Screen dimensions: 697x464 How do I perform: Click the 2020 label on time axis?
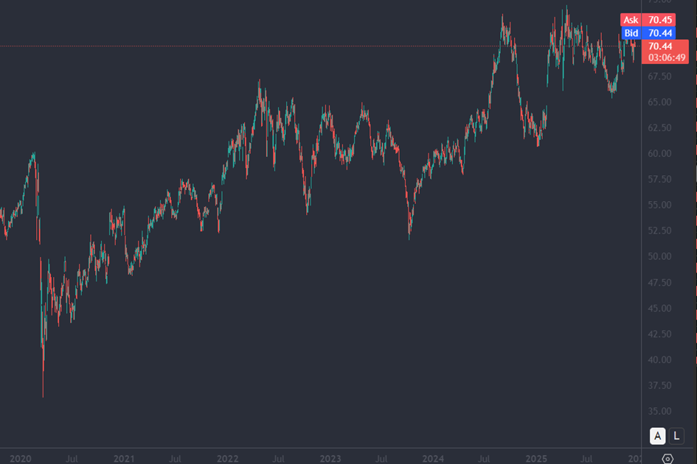click(21, 459)
